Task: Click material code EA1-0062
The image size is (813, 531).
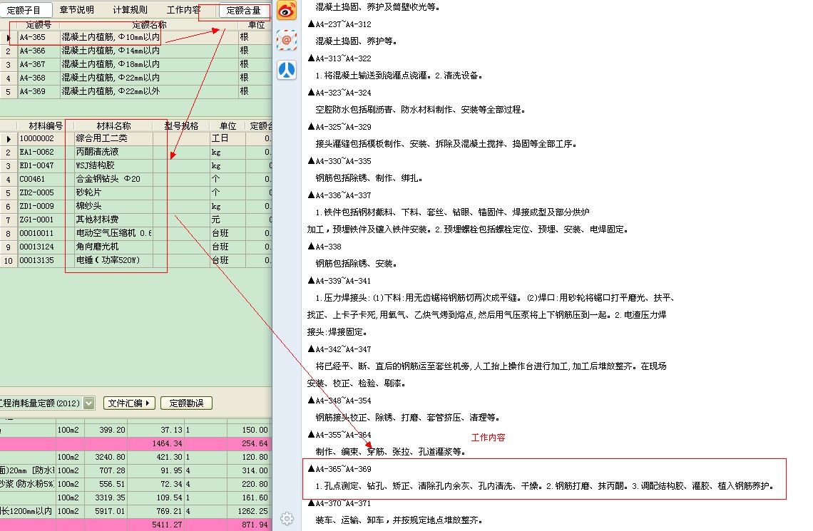Action: point(37,152)
